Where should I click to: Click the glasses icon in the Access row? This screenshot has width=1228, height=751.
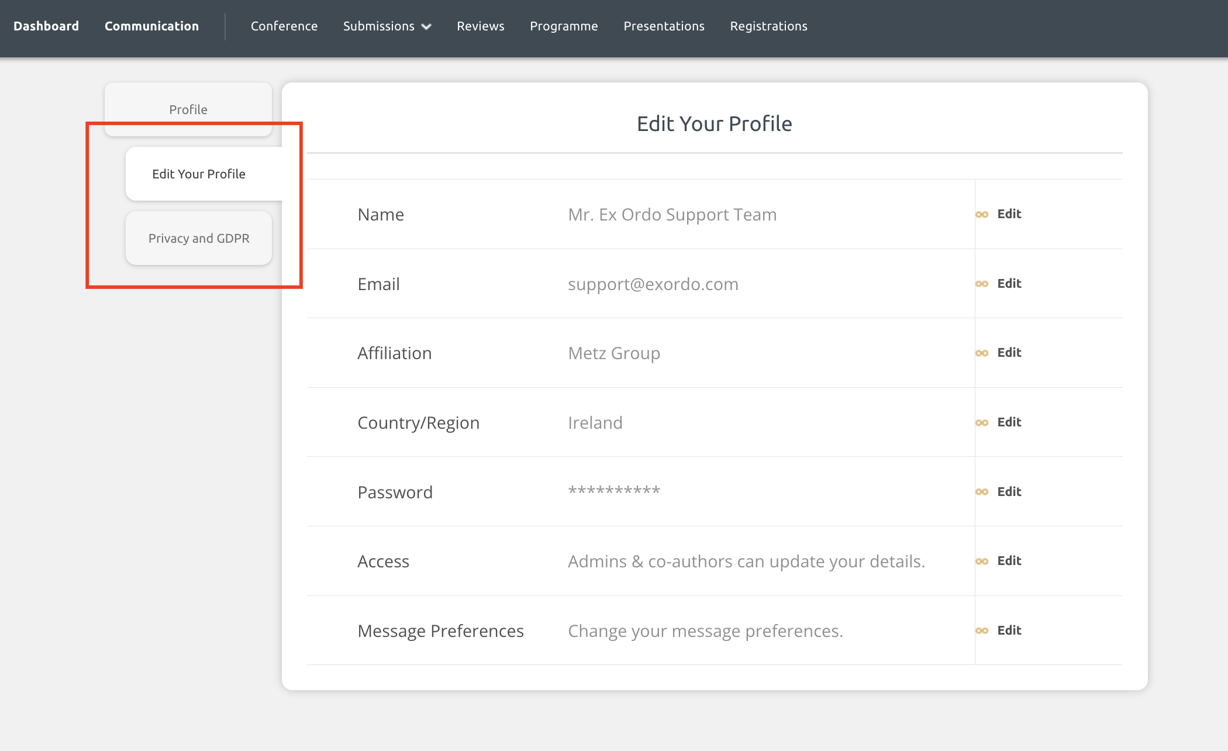[x=982, y=561]
